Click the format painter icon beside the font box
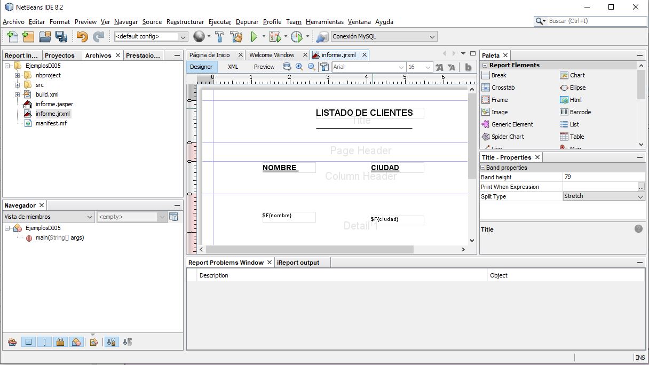The height and width of the screenshot is (365, 649). click(x=324, y=67)
